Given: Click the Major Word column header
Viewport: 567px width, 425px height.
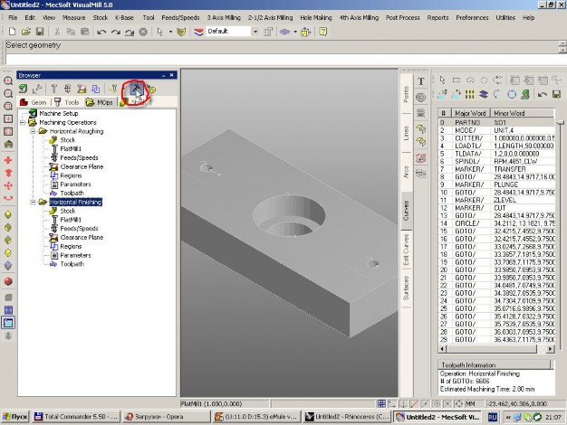Looking at the screenshot, I should click(470, 113).
